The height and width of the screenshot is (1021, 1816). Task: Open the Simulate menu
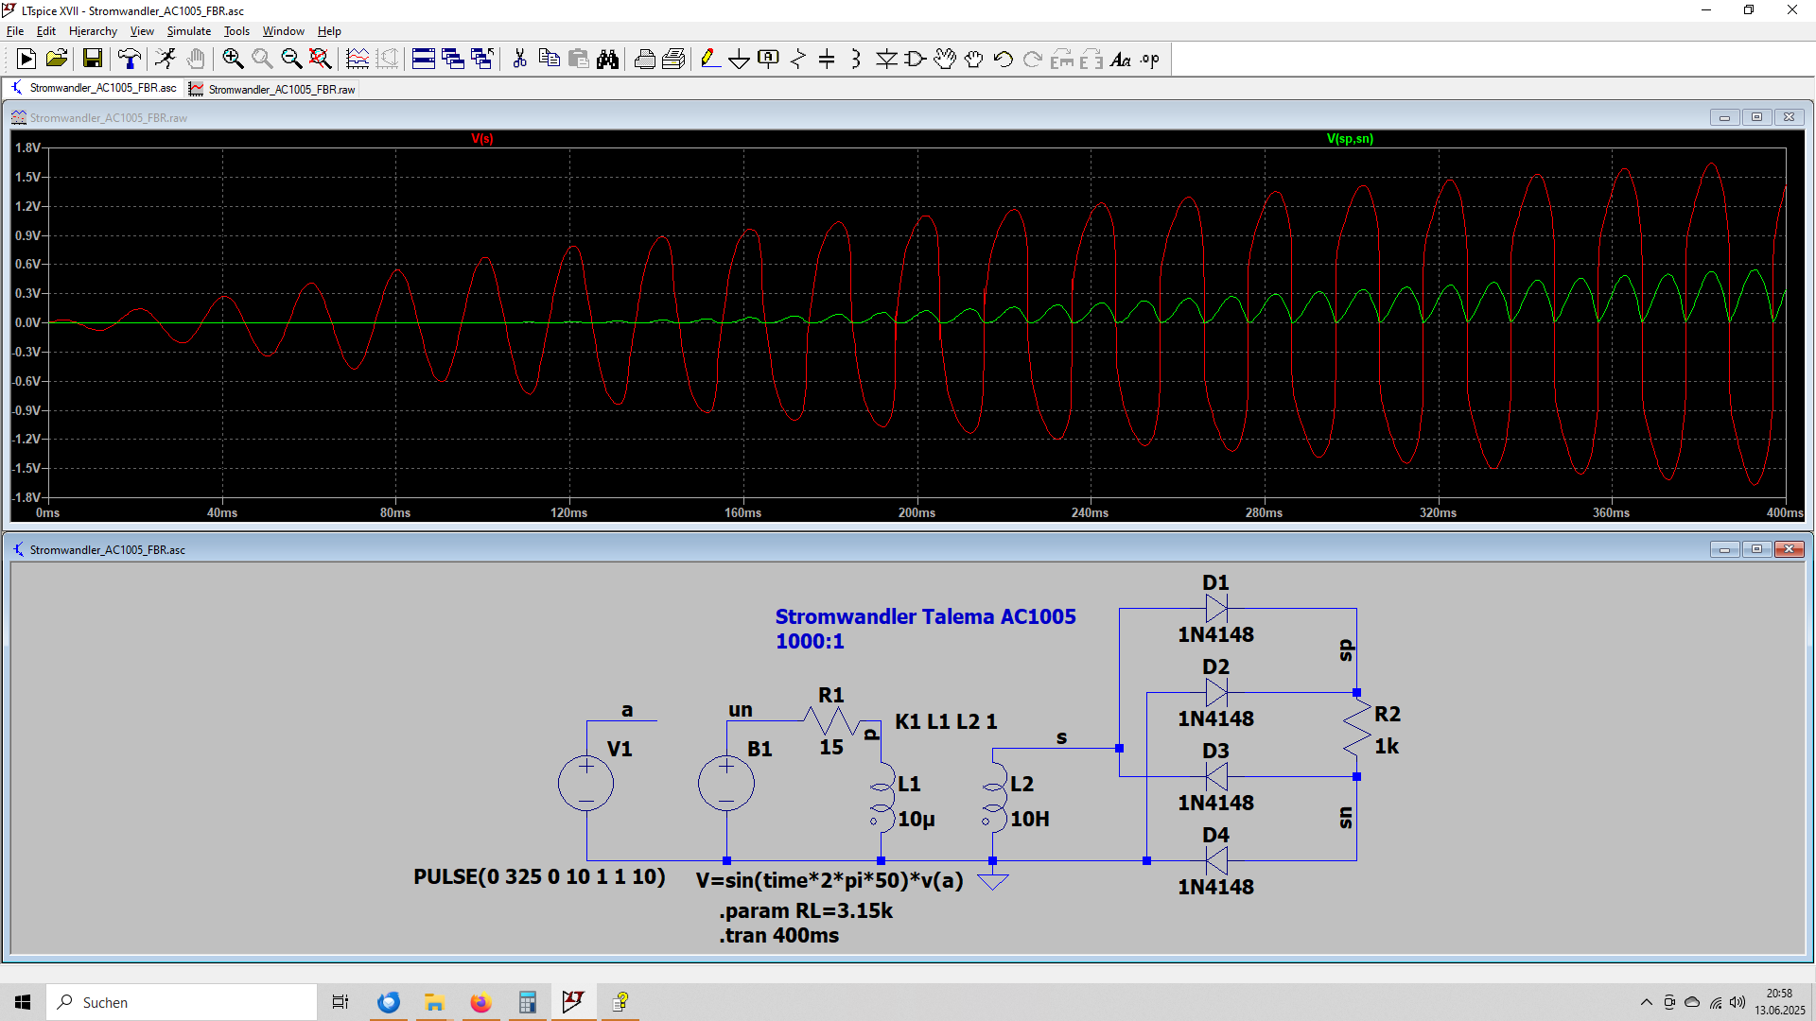pos(188,31)
